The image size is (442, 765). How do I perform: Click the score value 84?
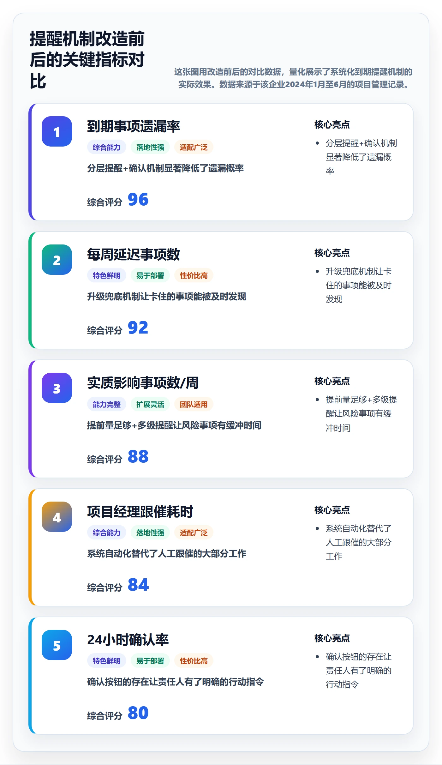[138, 585]
